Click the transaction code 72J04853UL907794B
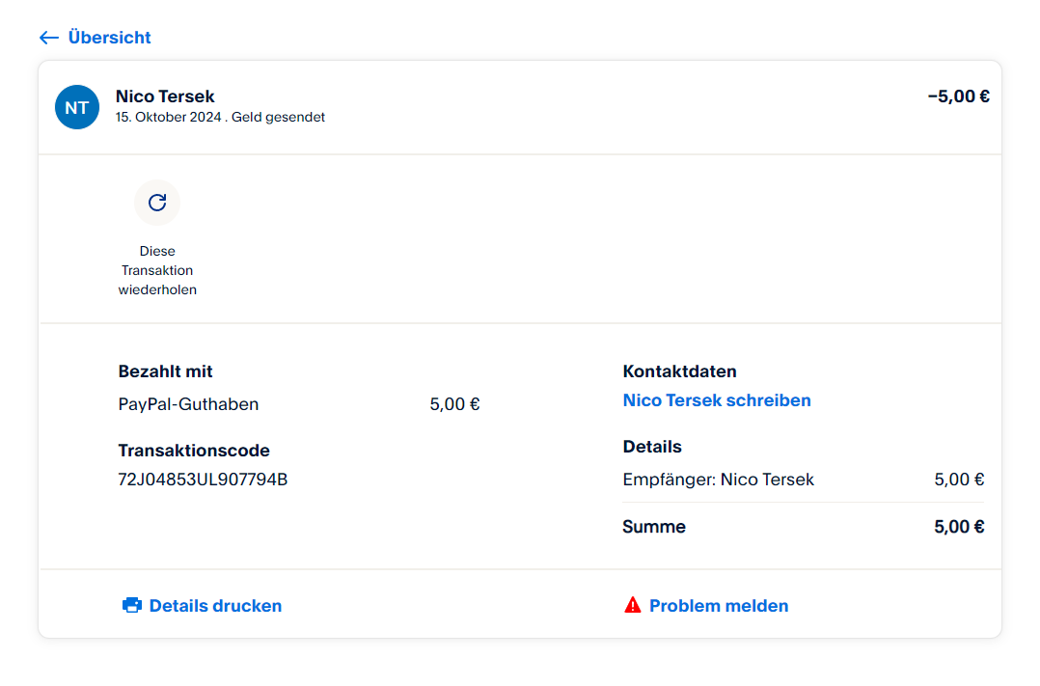The height and width of the screenshot is (686, 1040). pos(203,480)
